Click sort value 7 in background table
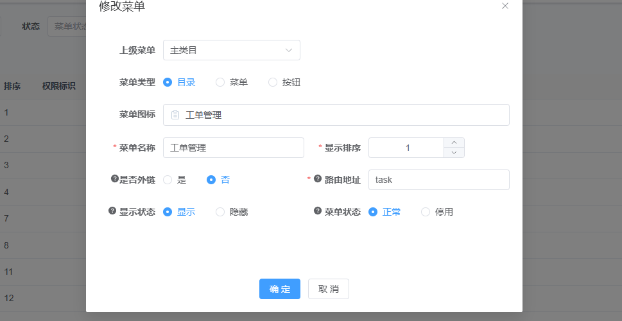 pos(6,219)
